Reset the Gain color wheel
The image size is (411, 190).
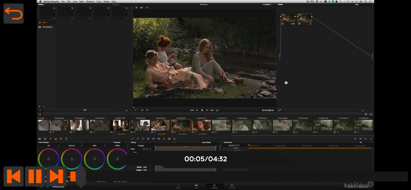104,146
